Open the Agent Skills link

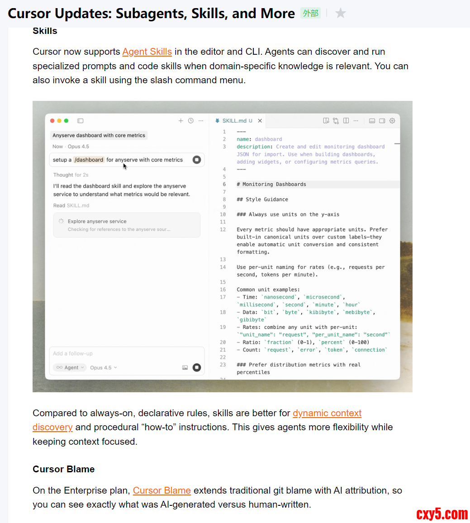coord(147,52)
